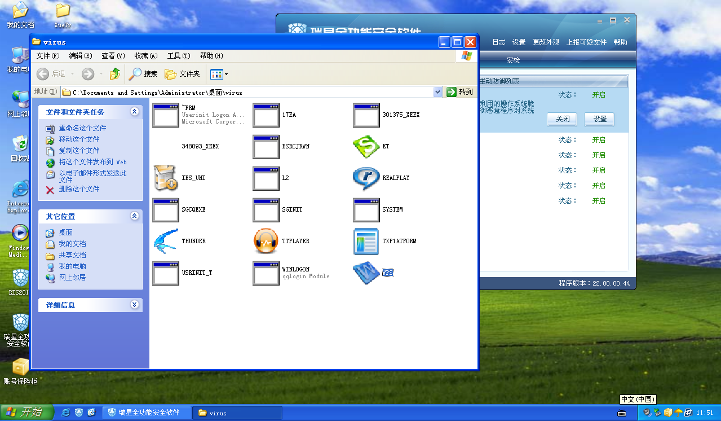Open the 查看(V) menu
Viewport: 721px width, 421px height.
click(113, 56)
